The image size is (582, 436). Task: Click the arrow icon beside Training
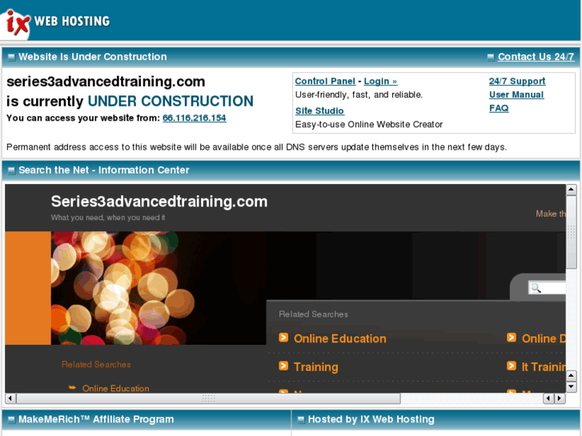(283, 366)
